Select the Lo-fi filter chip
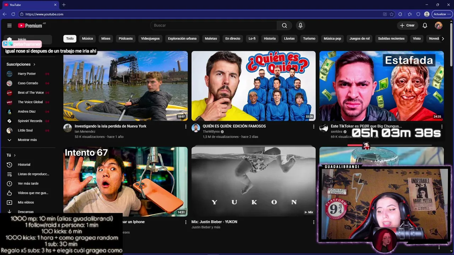Image resolution: width=454 pixels, height=255 pixels. [x=252, y=39]
